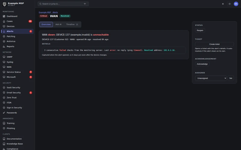The image size is (241, 150).
Task: Click the Alerts 5 count badge
Action: (31, 31)
